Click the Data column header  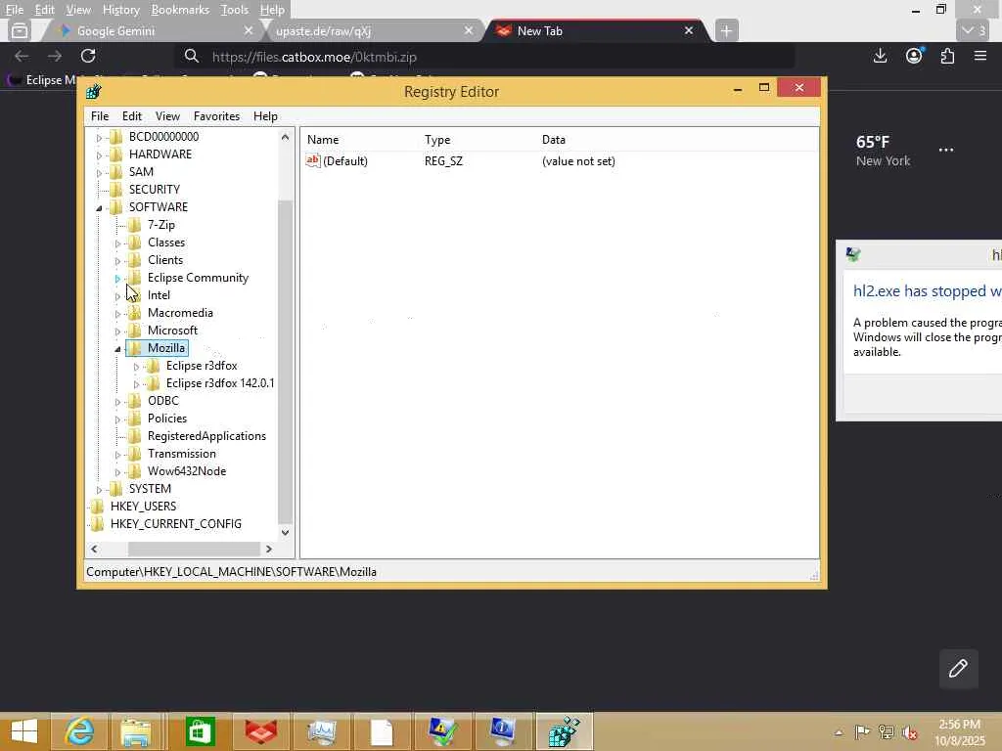coord(554,140)
